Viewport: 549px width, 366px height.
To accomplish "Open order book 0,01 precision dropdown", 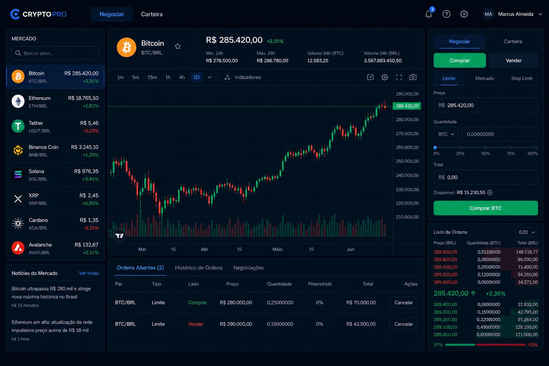I will point(526,232).
